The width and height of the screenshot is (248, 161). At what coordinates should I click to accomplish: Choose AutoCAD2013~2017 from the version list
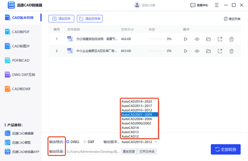(x=139, y=106)
